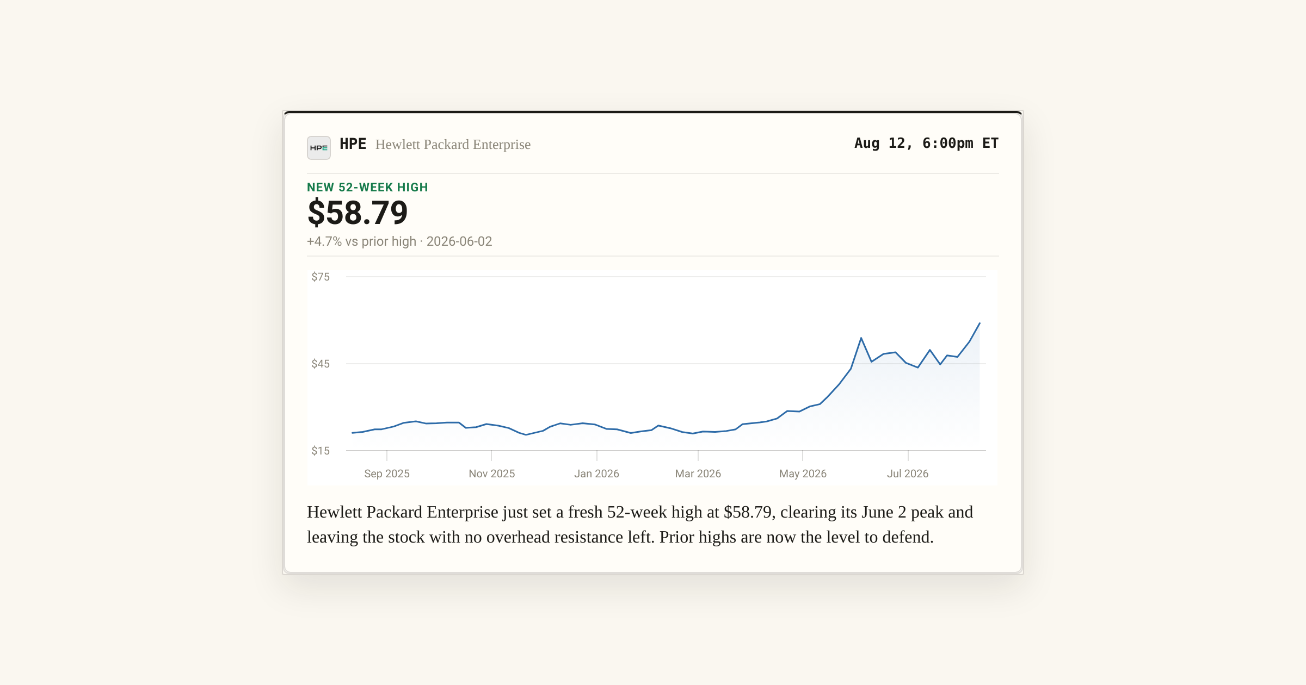Image resolution: width=1306 pixels, height=685 pixels.
Task: Select the Jan 2026 axis tick
Action: coord(597,474)
